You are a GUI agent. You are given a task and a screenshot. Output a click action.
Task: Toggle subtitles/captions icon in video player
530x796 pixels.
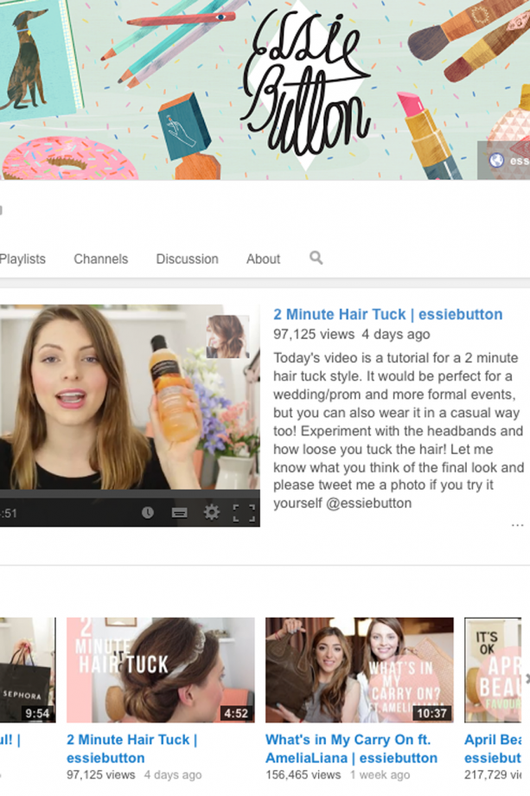179,513
